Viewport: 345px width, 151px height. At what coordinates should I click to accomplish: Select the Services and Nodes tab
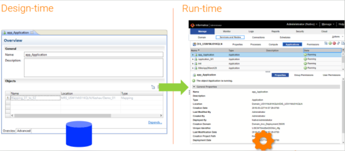click(x=228, y=37)
